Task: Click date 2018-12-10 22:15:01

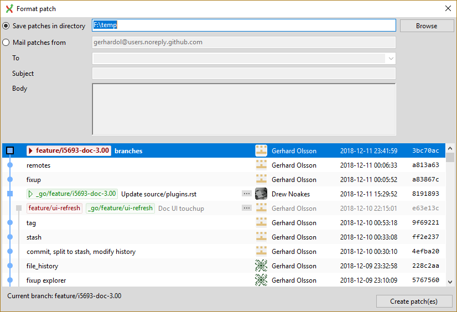Action: point(368,209)
